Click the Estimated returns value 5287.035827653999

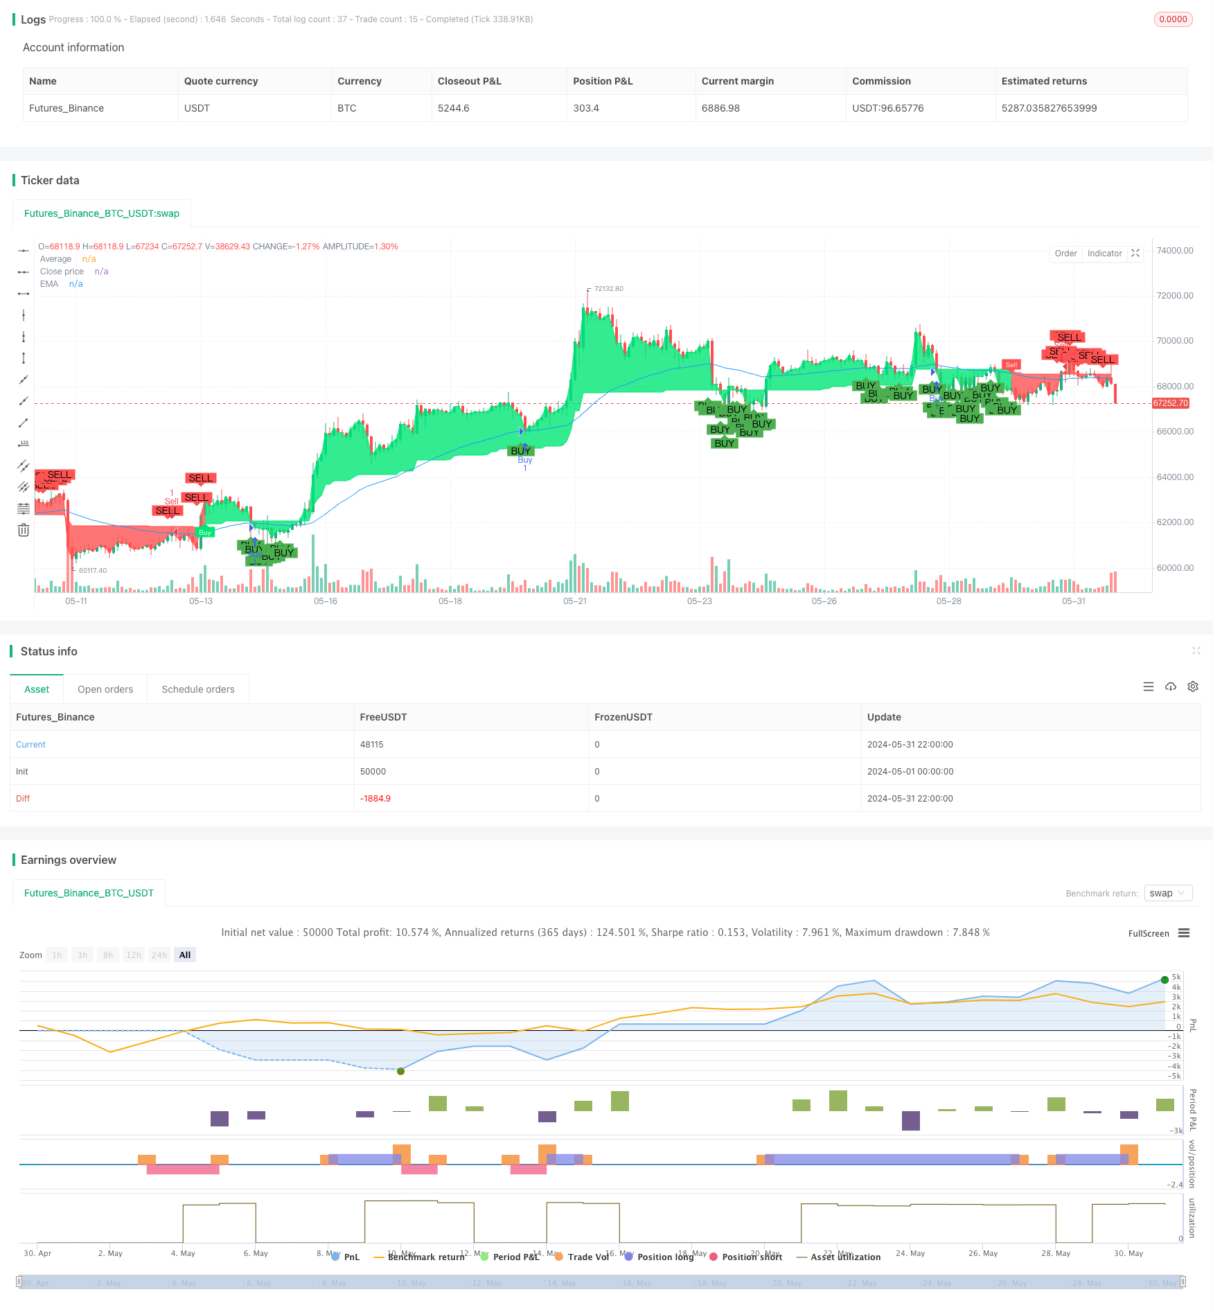1049,108
